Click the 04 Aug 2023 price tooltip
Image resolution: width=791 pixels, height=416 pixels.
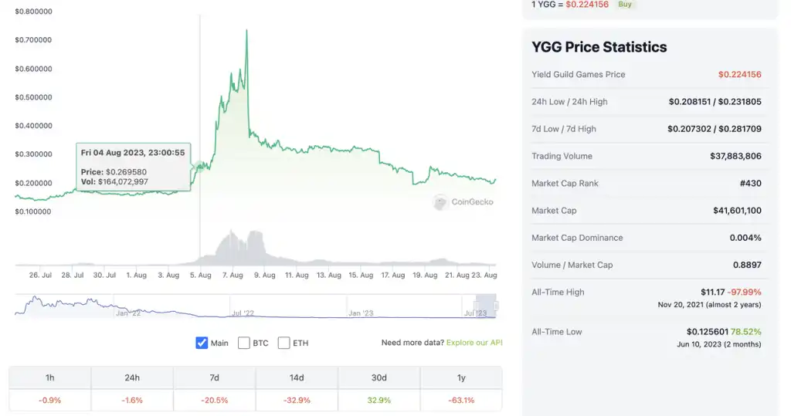point(133,166)
